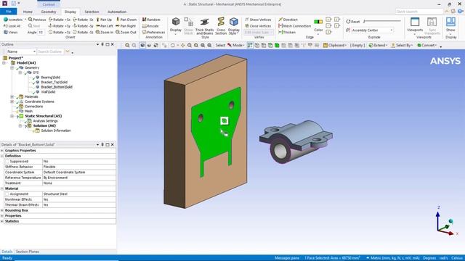
Task: Click Pan Right
Action: click(x=126, y=26)
